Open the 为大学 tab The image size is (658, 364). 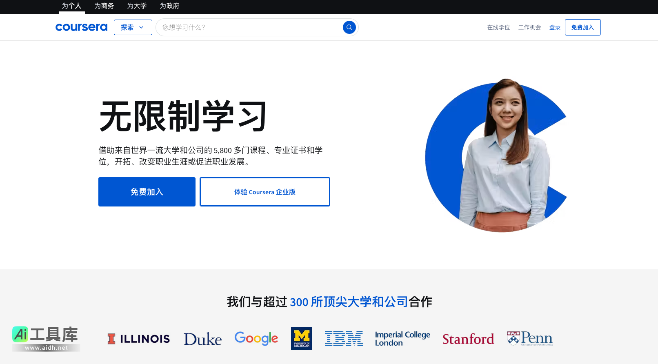pos(137,6)
